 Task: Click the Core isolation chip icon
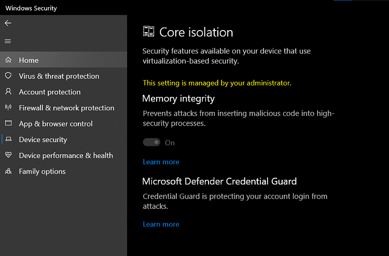coord(149,32)
